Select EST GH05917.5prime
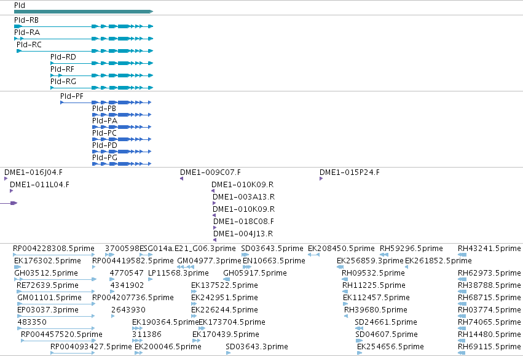Screen dimensions: 523x356 (x=227, y=279)
